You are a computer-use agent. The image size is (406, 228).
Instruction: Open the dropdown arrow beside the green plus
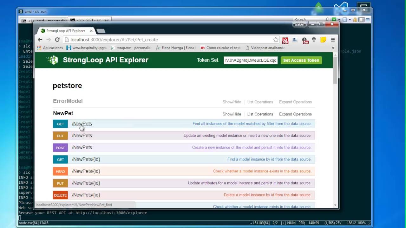coord(339,20)
